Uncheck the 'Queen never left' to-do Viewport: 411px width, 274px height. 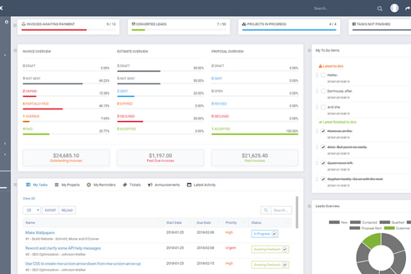(x=323, y=163)
